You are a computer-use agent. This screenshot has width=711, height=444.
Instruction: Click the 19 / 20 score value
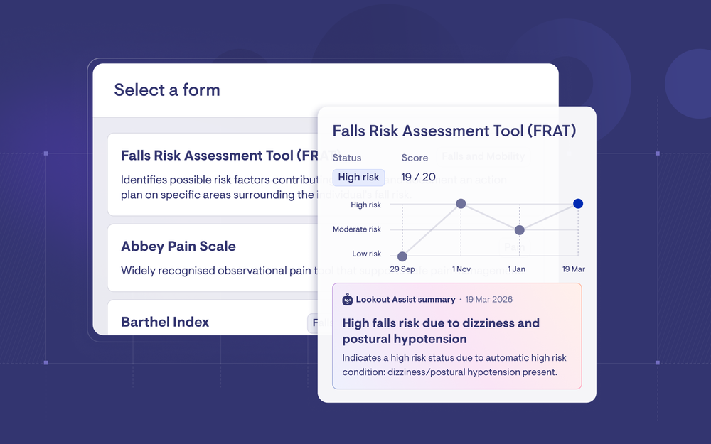coord(418,177)
